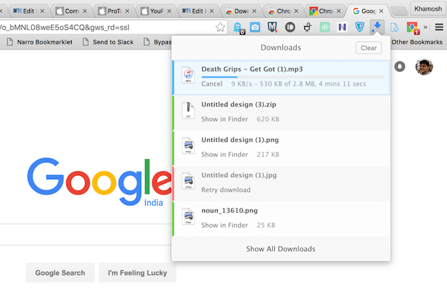Open Untitled design (3).zip file name

pos(239,105)
